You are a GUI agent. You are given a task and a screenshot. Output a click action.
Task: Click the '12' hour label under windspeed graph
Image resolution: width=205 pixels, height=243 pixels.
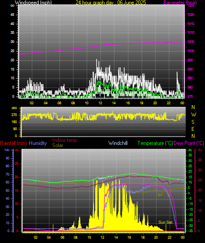click(x=100, y=103)
